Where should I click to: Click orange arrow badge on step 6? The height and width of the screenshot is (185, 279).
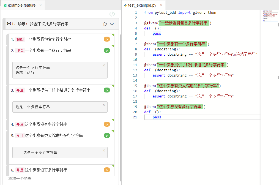(107, 170)
